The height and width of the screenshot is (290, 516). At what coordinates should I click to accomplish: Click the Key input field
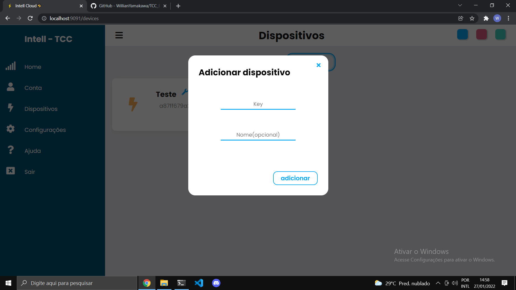pyautogui.click(x=258, y=104)
